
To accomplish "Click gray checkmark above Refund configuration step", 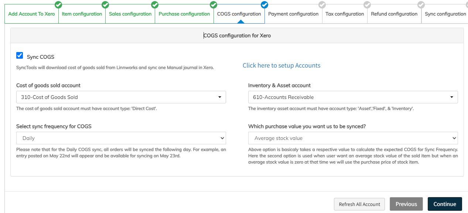I will coord(421,5).
